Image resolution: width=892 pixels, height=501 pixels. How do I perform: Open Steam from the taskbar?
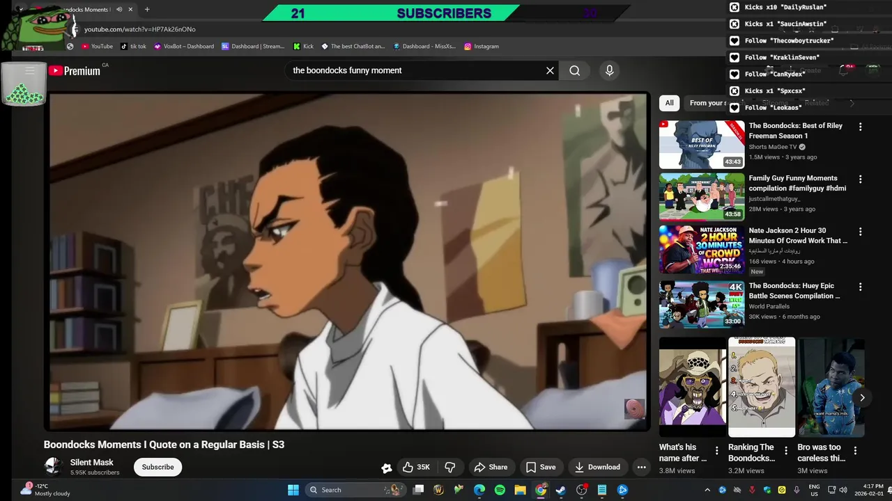click(x=561, y=490)
